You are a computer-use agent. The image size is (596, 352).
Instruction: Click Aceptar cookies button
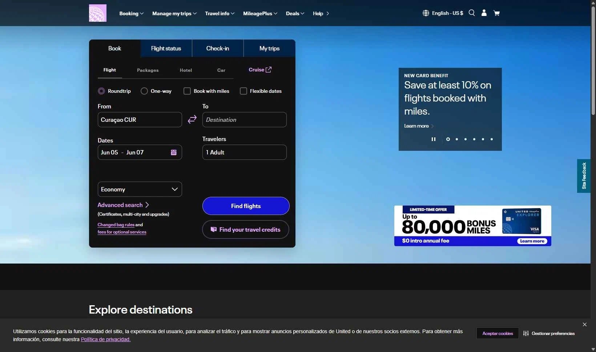[498, 333]
